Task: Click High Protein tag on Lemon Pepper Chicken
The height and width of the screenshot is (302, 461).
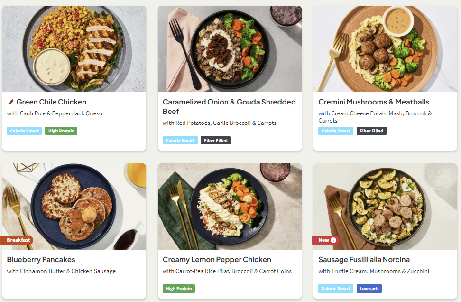Action: [x=179, y=288]
